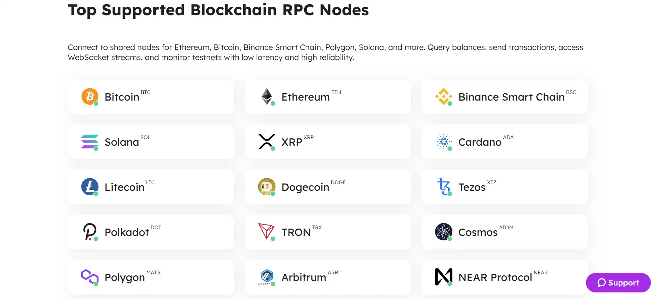
Task: Click the purple Polygon logo icon
Action: point(90,277)
